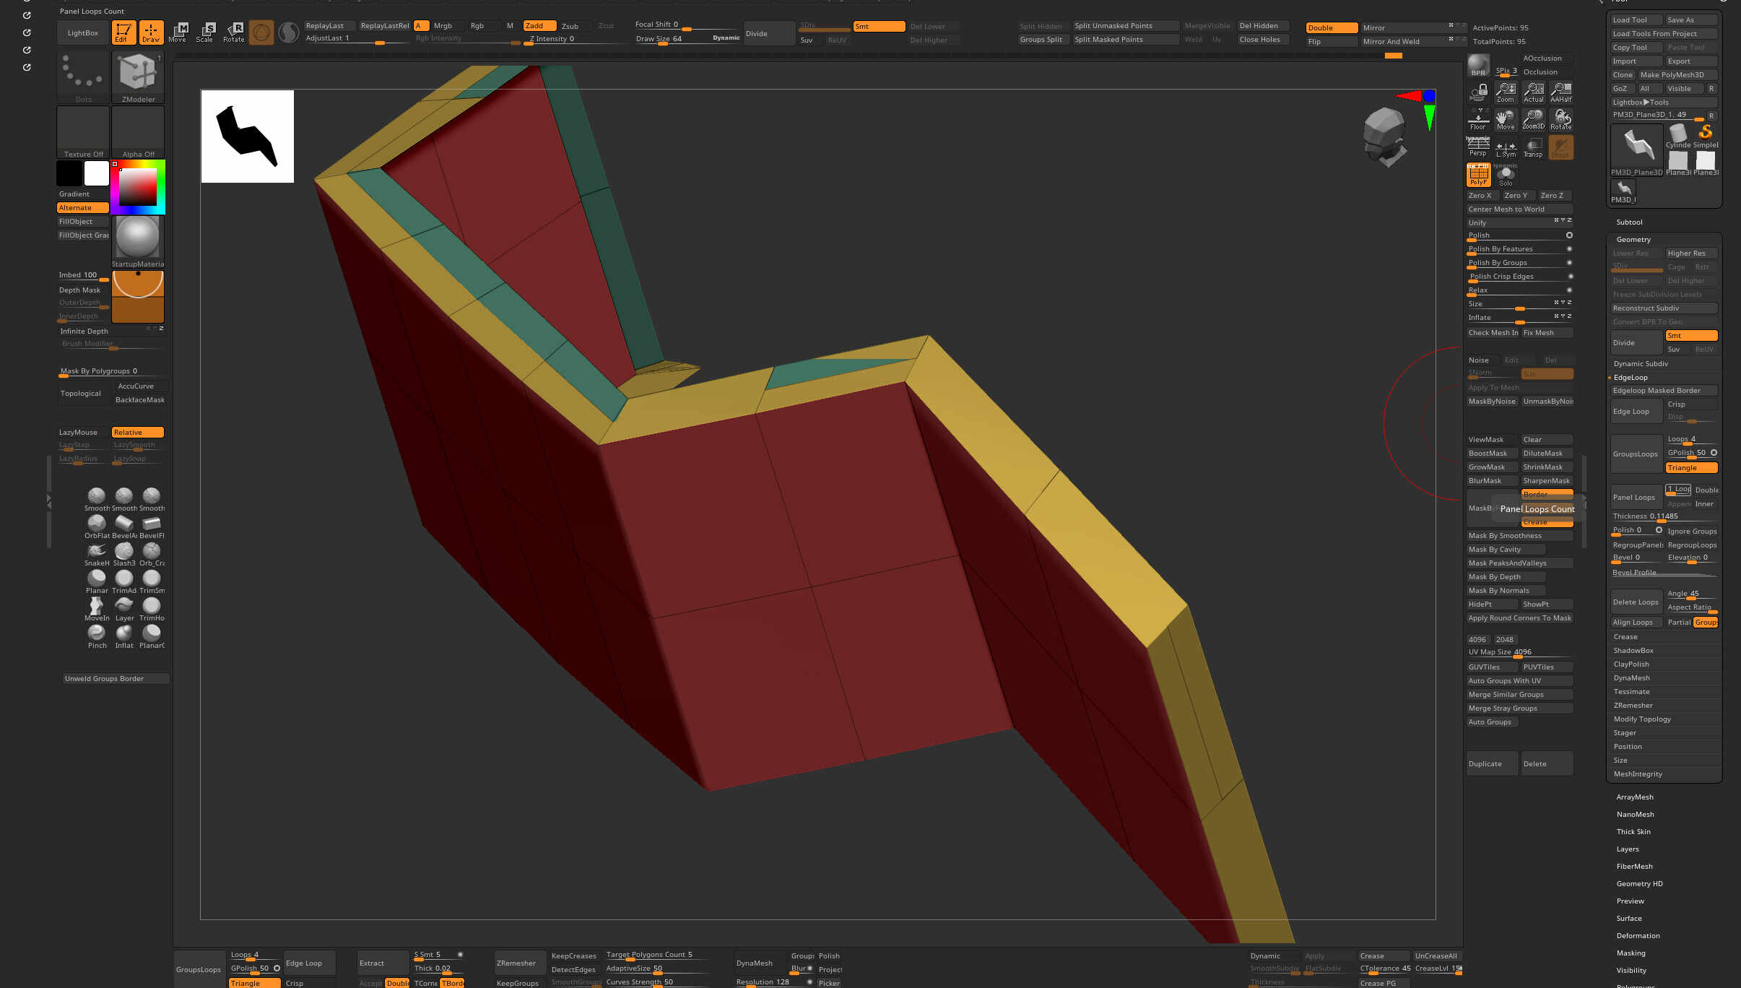Open the Subtool menu section
Viewport: 1741px width, 988px height.
pos(1629,222)
